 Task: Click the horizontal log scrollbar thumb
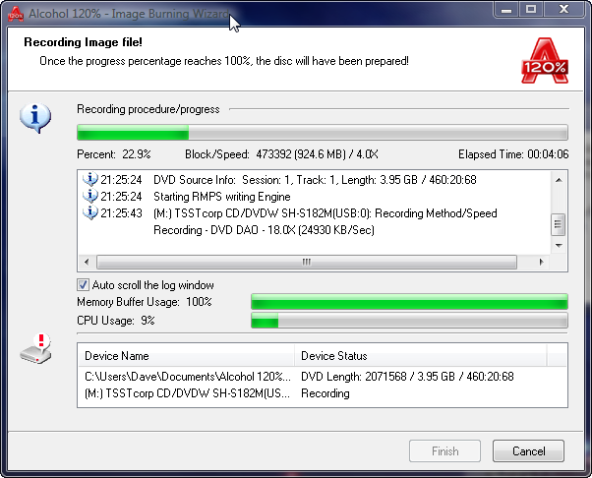[x=307, y=262]
